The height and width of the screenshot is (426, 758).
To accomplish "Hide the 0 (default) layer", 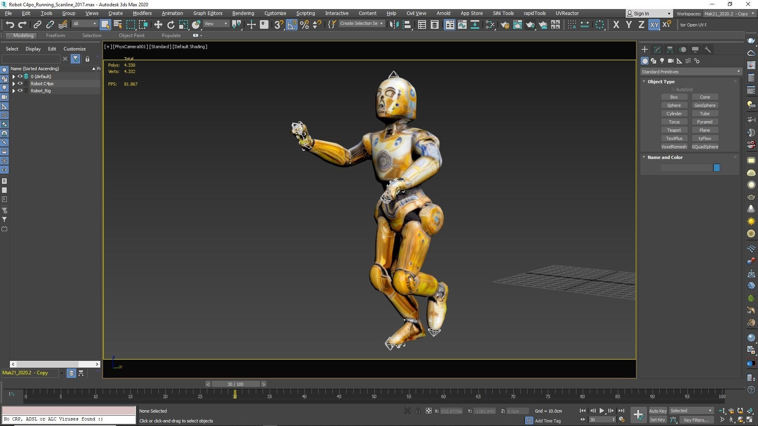I will click(20, 77).
